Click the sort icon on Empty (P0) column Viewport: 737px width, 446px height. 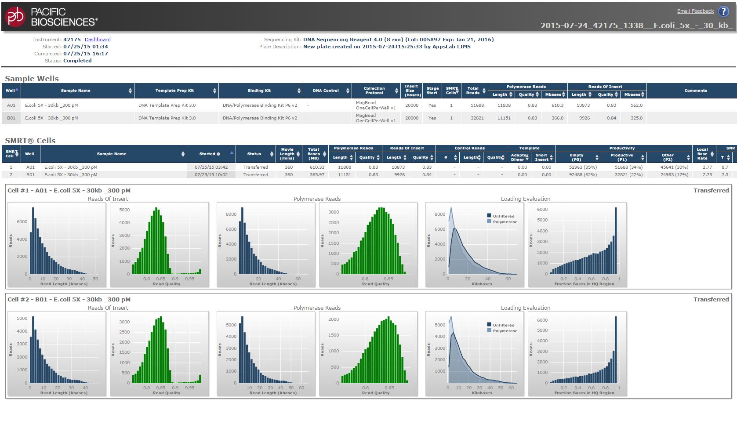[597, 157]
